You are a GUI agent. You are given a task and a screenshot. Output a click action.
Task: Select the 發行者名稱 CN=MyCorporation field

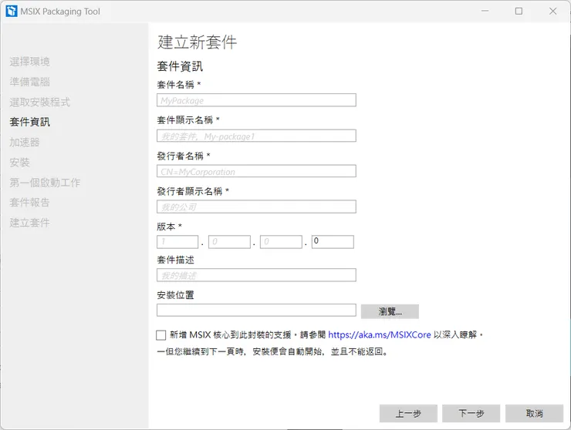click(x=256, y=171)
